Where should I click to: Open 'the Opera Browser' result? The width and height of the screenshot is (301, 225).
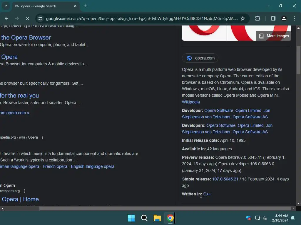pyautogui.click(x=26, y=37)
